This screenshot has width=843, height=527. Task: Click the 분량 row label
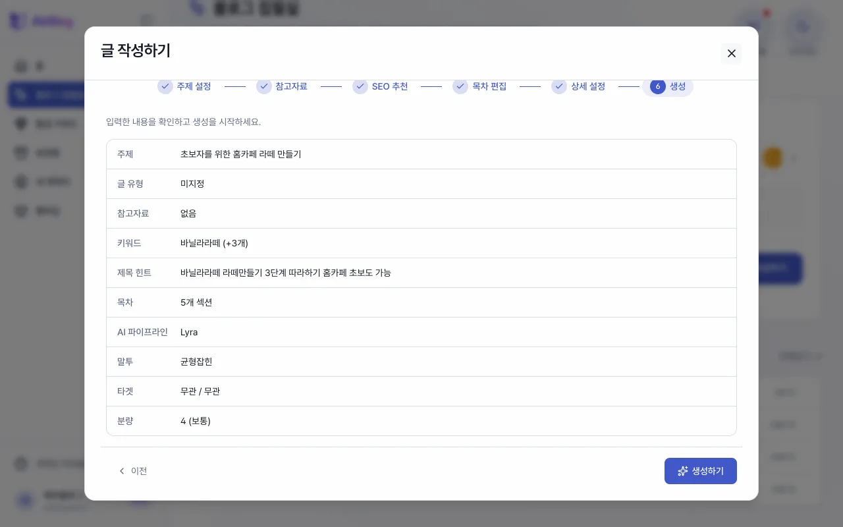(x=125, y=421)
